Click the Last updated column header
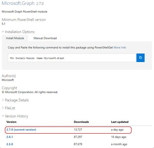This screenshot has width=154, height=148. click(x=120, y=122)
